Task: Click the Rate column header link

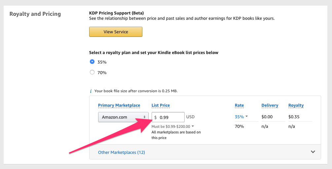Action: pyautogui.click(x=239, y=105)
